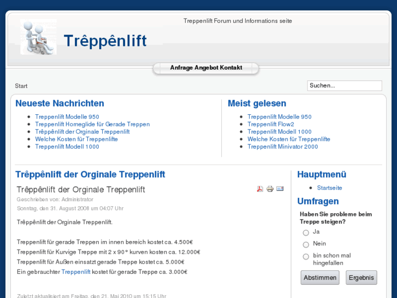Open 'Treppenlift Modelle 950' under Meist gelesen

pos(280,116)
